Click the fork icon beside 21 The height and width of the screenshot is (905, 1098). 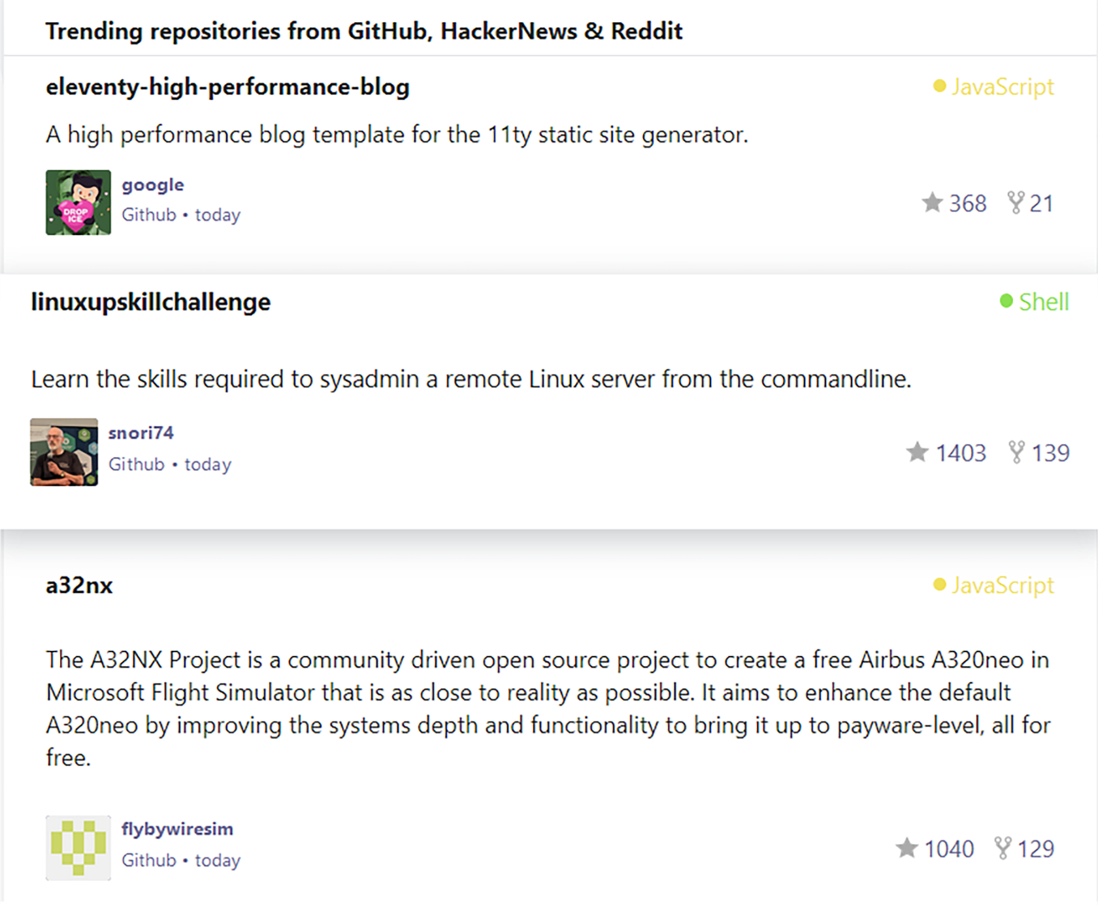[1015, 203]
